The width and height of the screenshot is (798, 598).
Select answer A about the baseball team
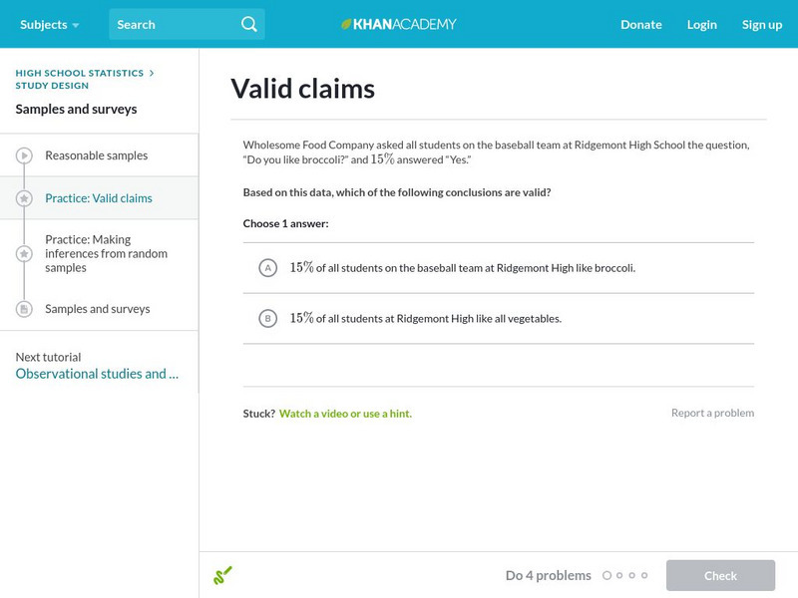(267, 267)
